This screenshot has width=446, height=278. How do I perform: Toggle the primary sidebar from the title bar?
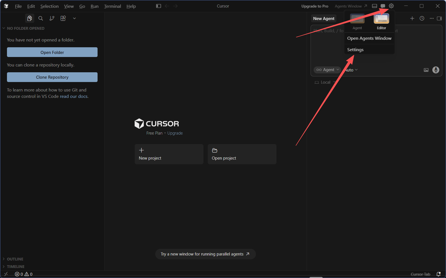(x=159, y=6)
